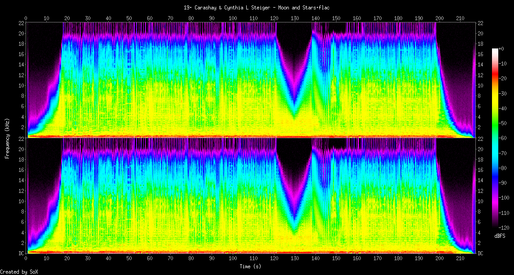
Task: Click the 210 tick on top time axis
Action: (460, 18)
